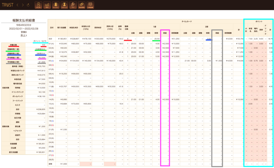The height and width of the screenshot is (168, 274).
Task: Click the 差引支給額 row label
Action: [x=13, y=152]
